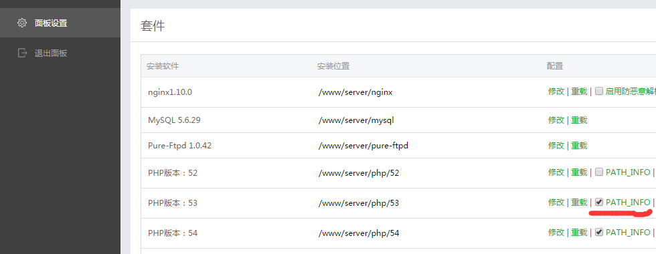Click the 配置 column header
This screenshot has width=656, height=254.
click(x=555, y=66)
